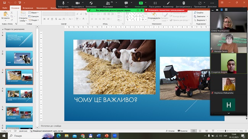Click the Zoom Security shield icon
The width and height of the screenshot is (248, 139).
[x=91, y=3]
